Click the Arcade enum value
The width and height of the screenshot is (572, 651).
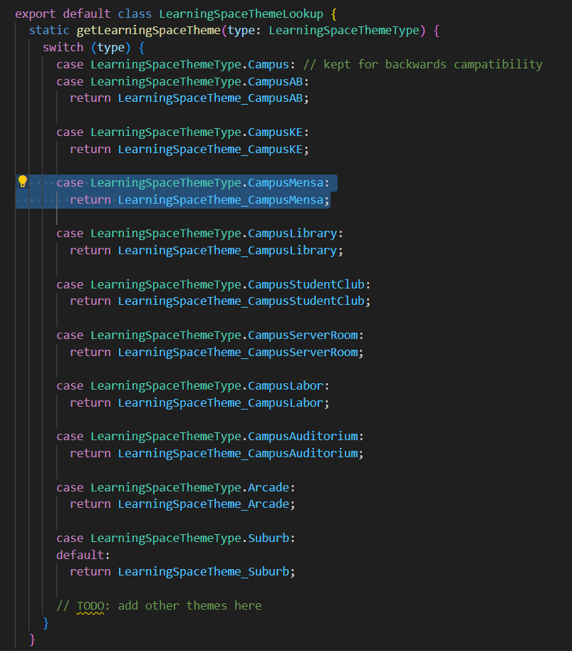[269, 487]
